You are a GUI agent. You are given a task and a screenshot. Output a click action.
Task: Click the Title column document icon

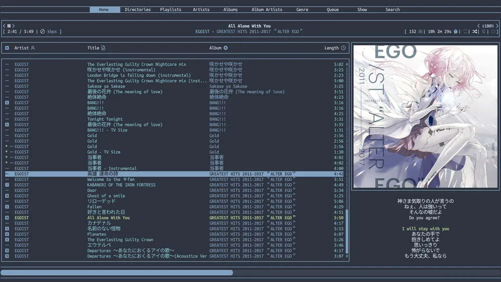coord(103,48)
